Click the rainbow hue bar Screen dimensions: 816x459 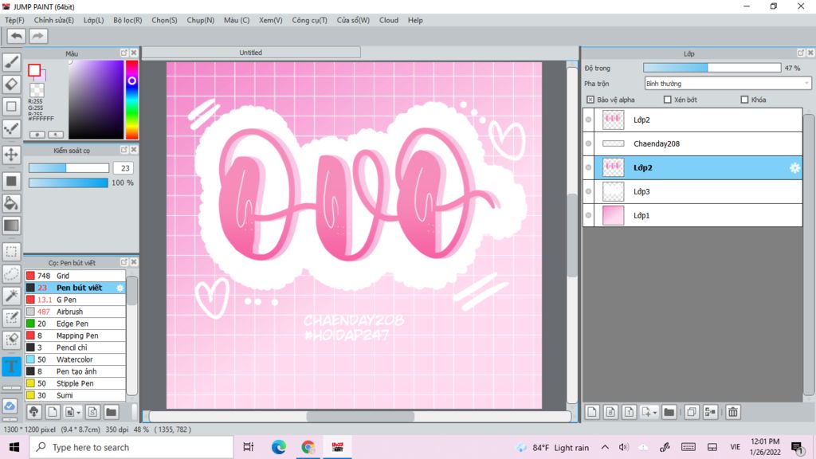[131, 100]
